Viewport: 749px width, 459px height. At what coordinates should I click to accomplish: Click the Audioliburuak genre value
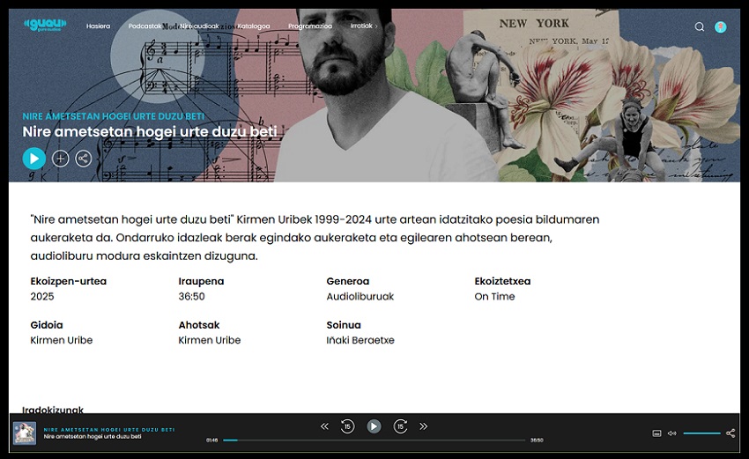(x=360, y=297)
